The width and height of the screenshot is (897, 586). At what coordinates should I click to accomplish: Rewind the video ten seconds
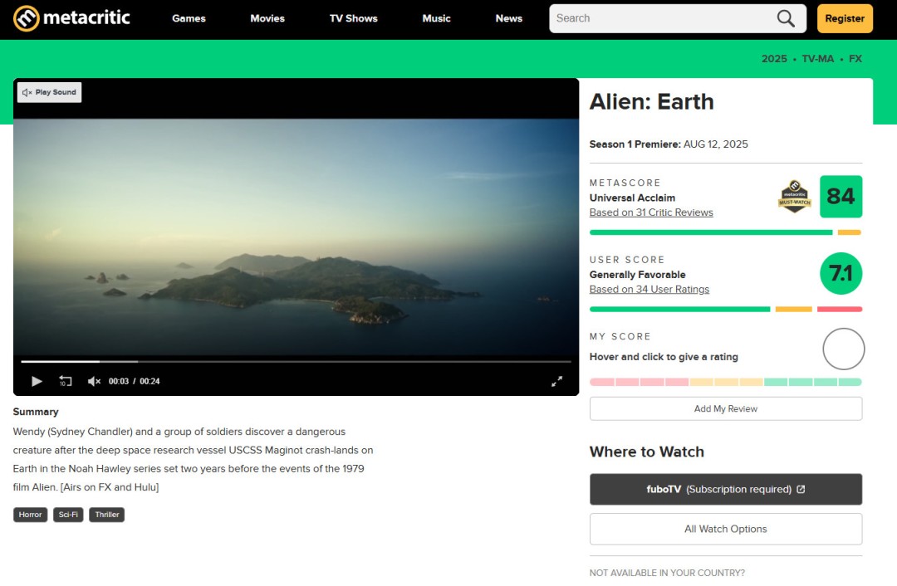tap(66, 381)
